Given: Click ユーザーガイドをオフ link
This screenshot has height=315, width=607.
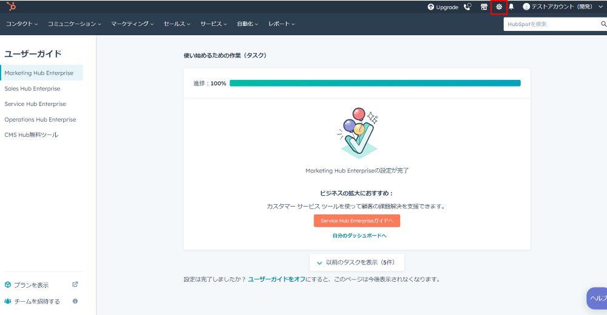Looking at the screenshot, I should point(276,279).
